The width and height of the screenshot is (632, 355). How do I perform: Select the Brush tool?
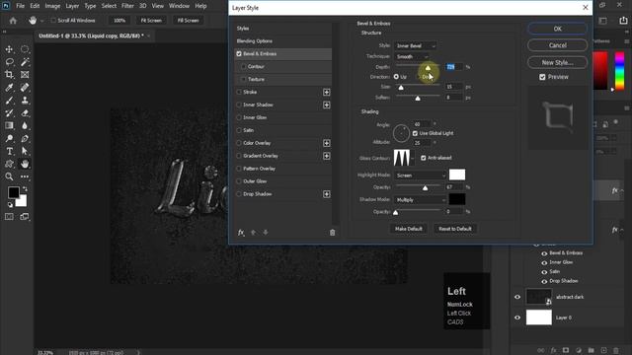click(9, 101)
